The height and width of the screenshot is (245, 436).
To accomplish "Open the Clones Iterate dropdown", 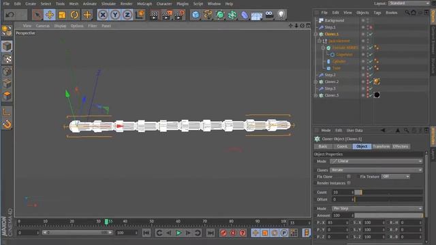I will point(376,170).
